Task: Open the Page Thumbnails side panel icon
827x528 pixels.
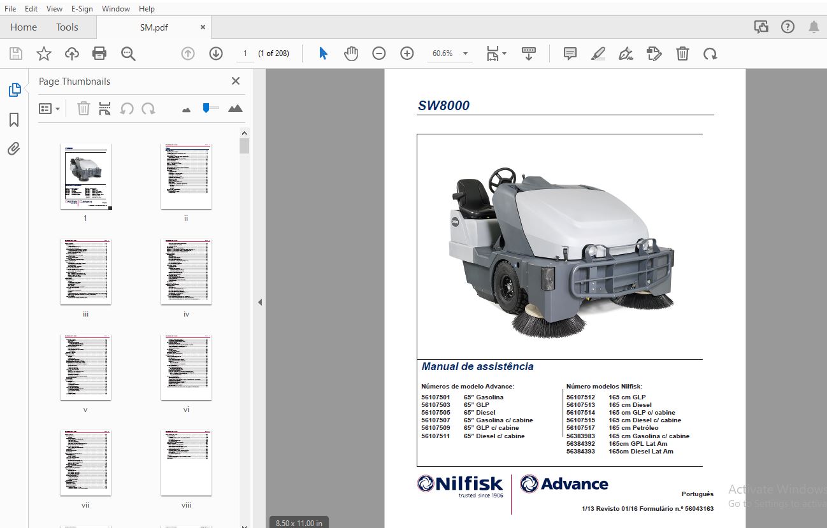Action: (14, 90)
